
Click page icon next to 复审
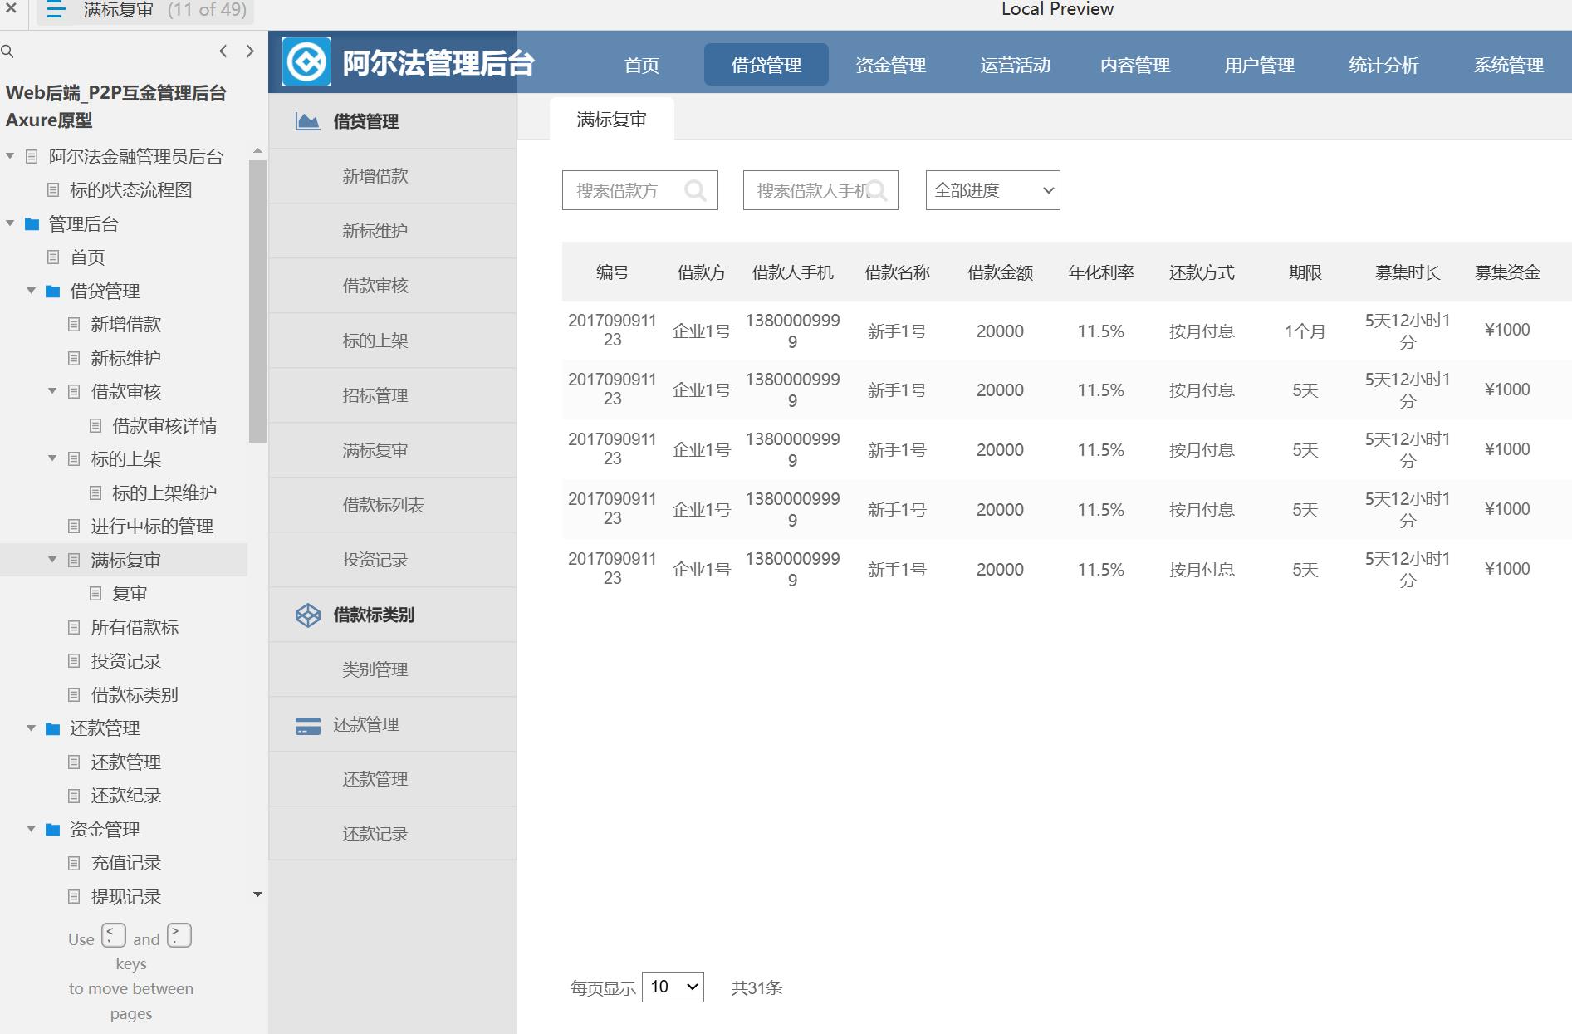point(95,594)
